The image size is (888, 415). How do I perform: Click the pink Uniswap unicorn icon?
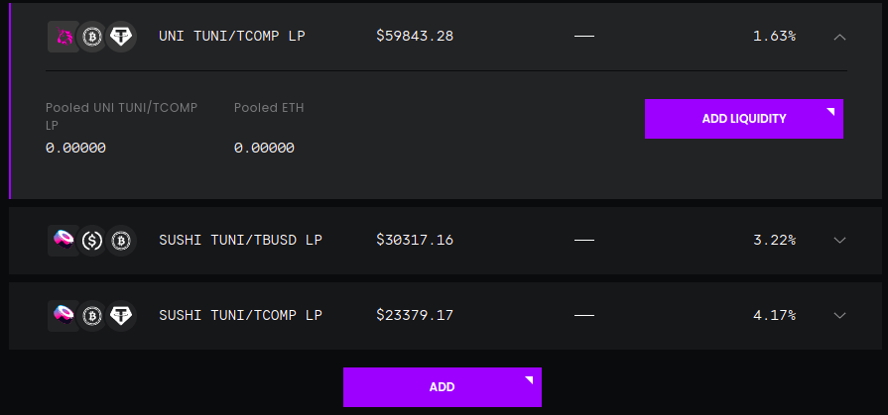pos(63,37)
